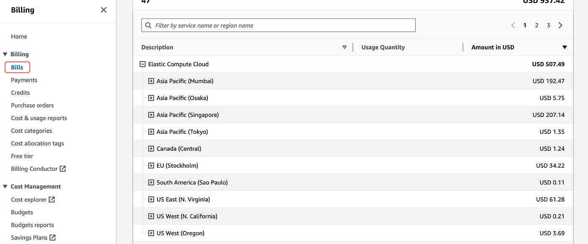Expand Asia Pacific (Osaka) row
Image resolution: width=588 pixels, height=244 pixels.
151,98
